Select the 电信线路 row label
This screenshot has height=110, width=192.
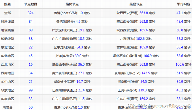tap(7, 30)
